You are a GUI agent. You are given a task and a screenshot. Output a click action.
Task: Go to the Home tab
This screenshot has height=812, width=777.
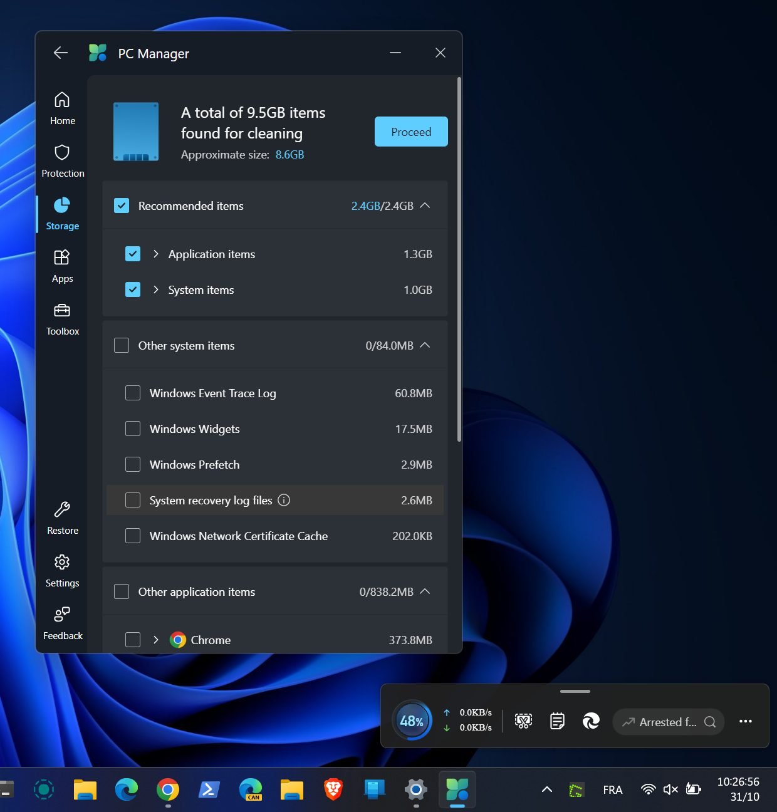[x=62, y=108]
